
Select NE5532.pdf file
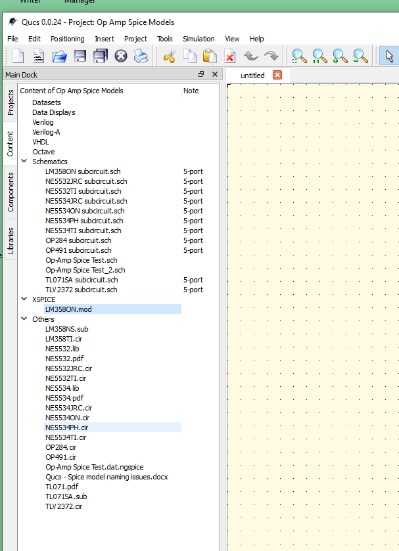click(64, 358)
